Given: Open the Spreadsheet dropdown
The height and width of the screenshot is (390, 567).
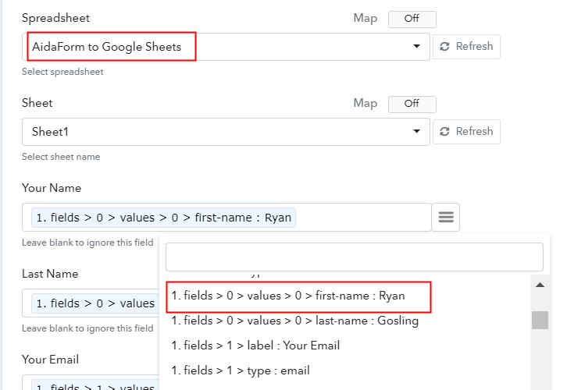Looking at the screenshot, I should [226, 47].
